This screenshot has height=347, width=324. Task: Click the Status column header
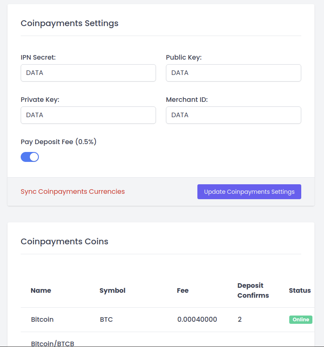pyautogui.click(x=300, y=291)
